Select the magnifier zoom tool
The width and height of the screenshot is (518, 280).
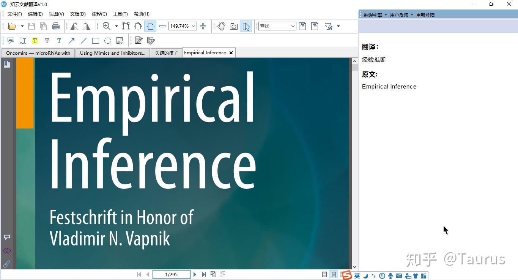click(x=107, y=26)
